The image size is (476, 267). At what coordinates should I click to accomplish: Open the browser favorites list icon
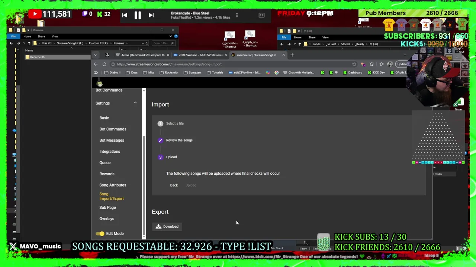381,64
